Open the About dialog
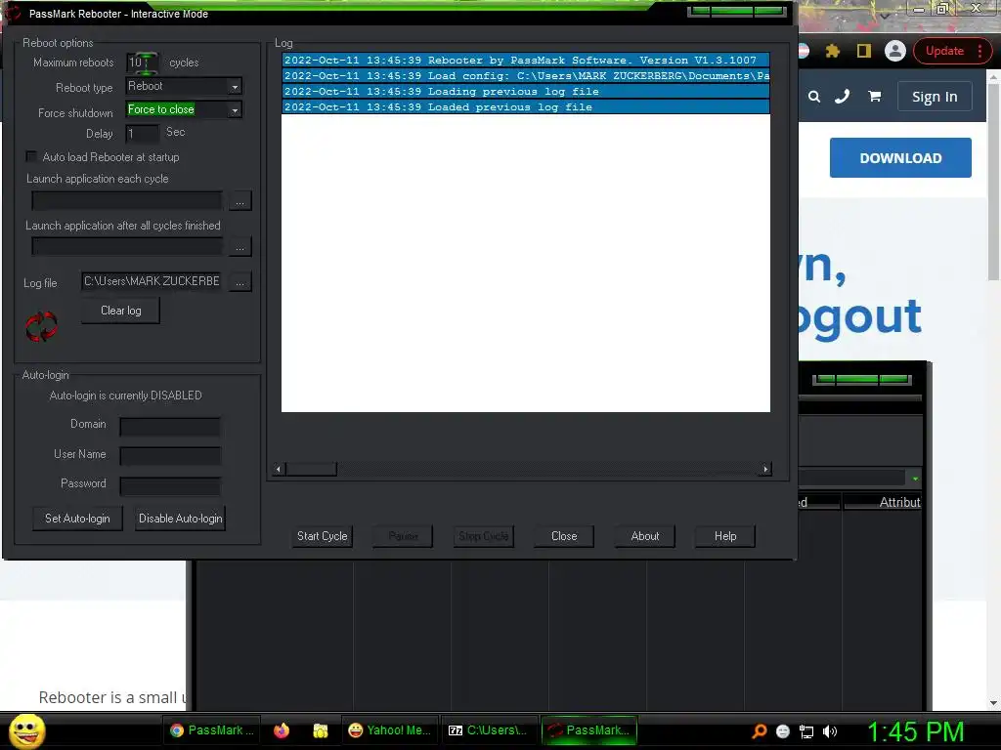 (645, 536)
